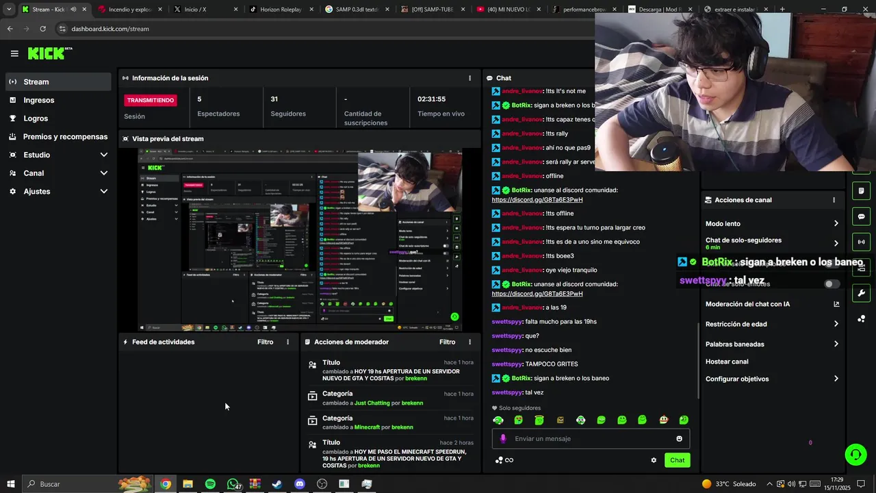The width and height of the screenshot is (876, 493).
Task: Expand the Estudio sidebar section
Action: point(104,155)
